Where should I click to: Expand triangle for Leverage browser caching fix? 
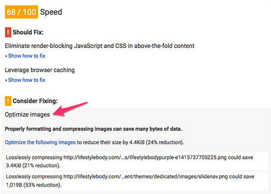[6, 80]
